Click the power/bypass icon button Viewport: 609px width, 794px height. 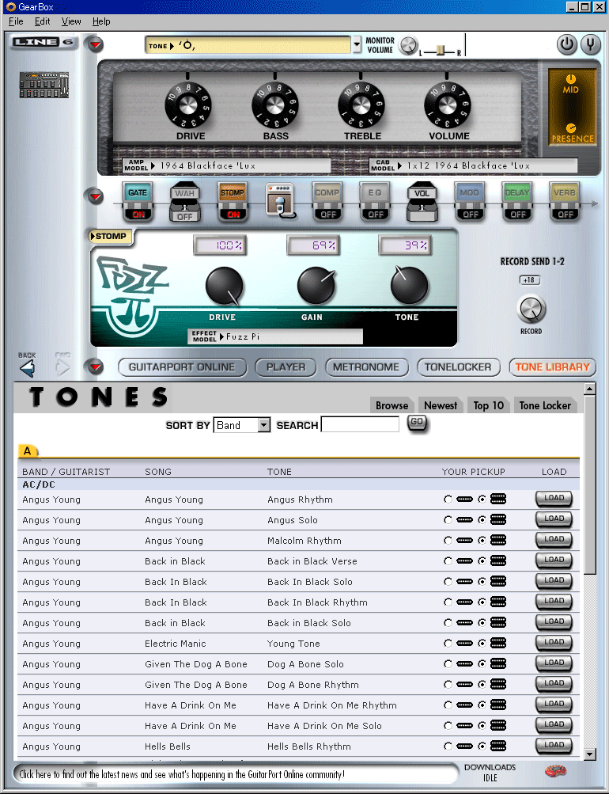tap(567, 44)
